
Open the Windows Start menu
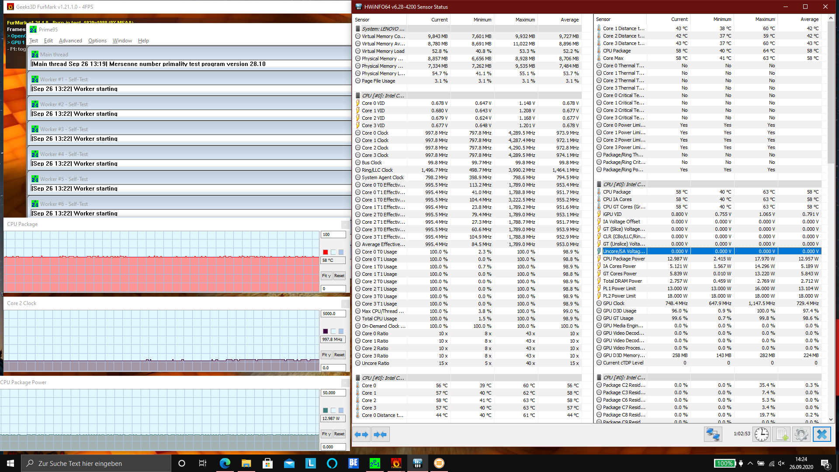pyautogui.click(x=10, y=463)
